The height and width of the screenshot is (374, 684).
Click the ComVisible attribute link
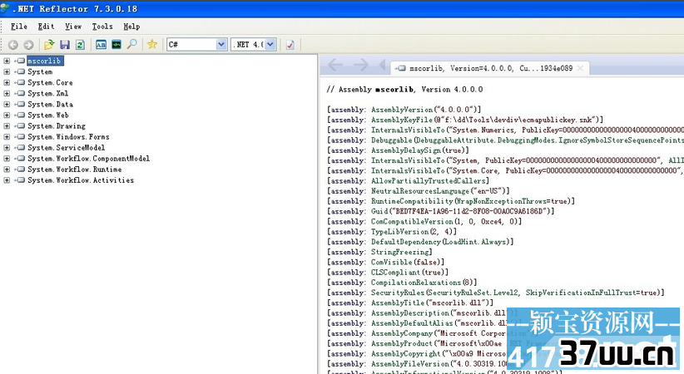click(391, 263)
